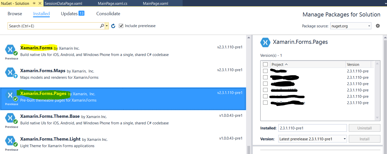Click the Xamarin.Forms.Maps version v2.3.1.110-pre1
Screen dimensions: 387x154
tap(230, 70)
